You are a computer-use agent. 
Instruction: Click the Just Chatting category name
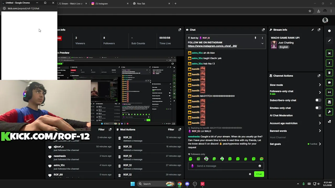(286, 43)
